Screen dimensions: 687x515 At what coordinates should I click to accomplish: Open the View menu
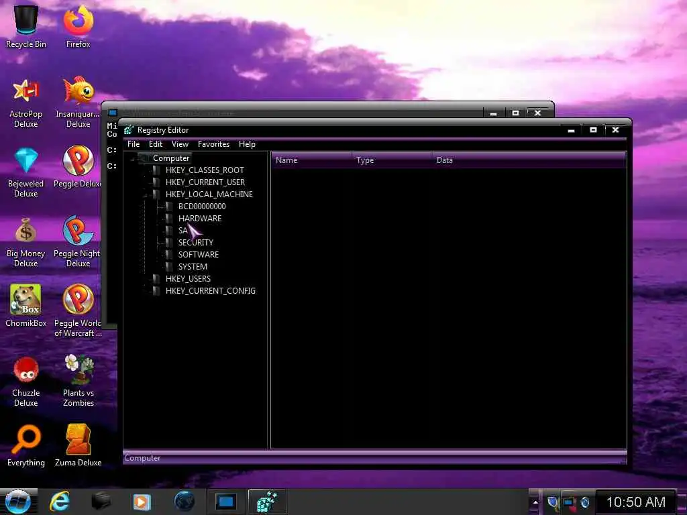click(180, 144)
